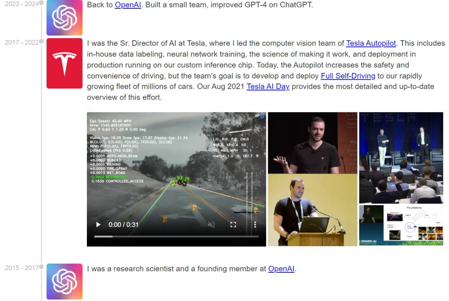Viewport: 449px width, 301px height.
Task: Open the video's three-dot options menu
Action: pos(255,225)
